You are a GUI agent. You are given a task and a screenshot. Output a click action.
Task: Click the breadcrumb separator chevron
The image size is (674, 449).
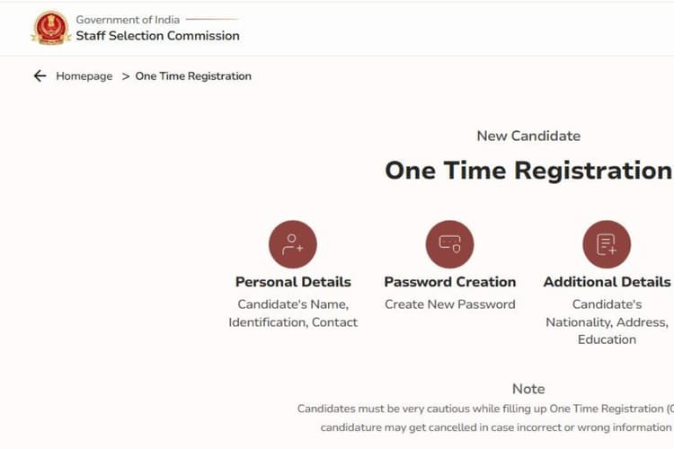pyautogui.click(x=126, y=76)
